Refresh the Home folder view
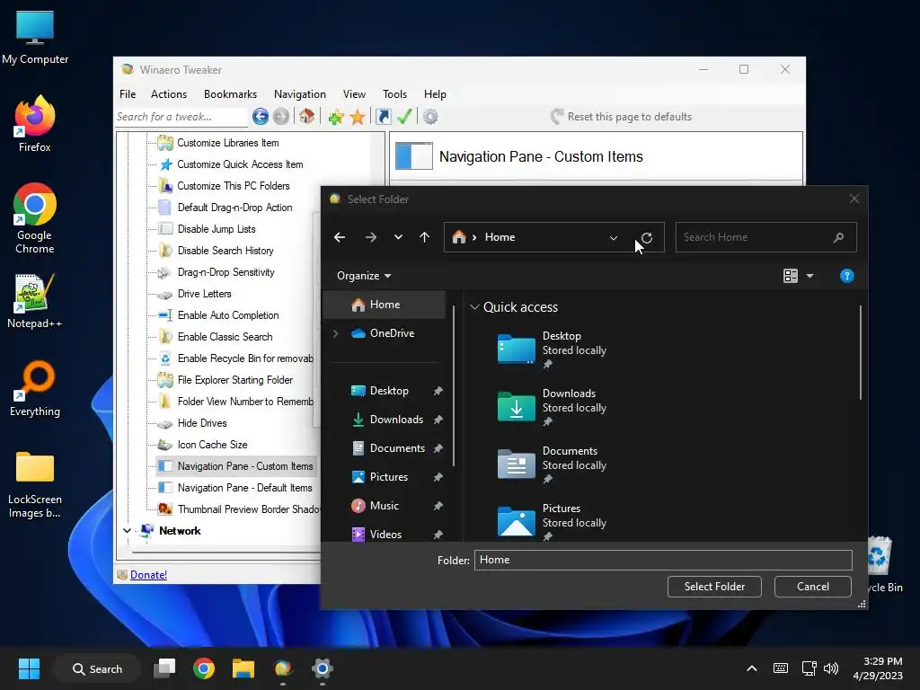The image size is (920, 690). point(647,237)
